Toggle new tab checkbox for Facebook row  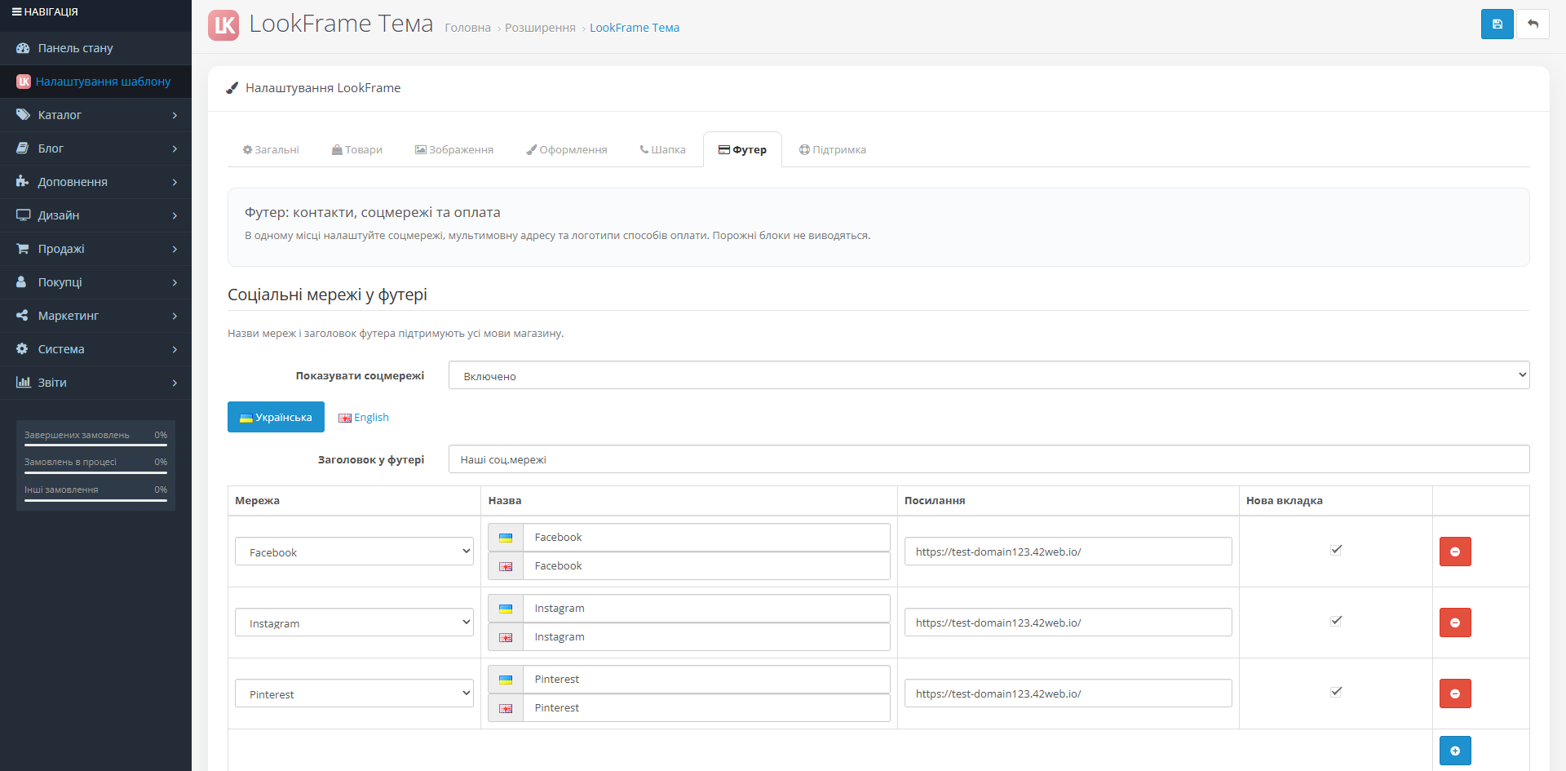(x=1336, y=550)
